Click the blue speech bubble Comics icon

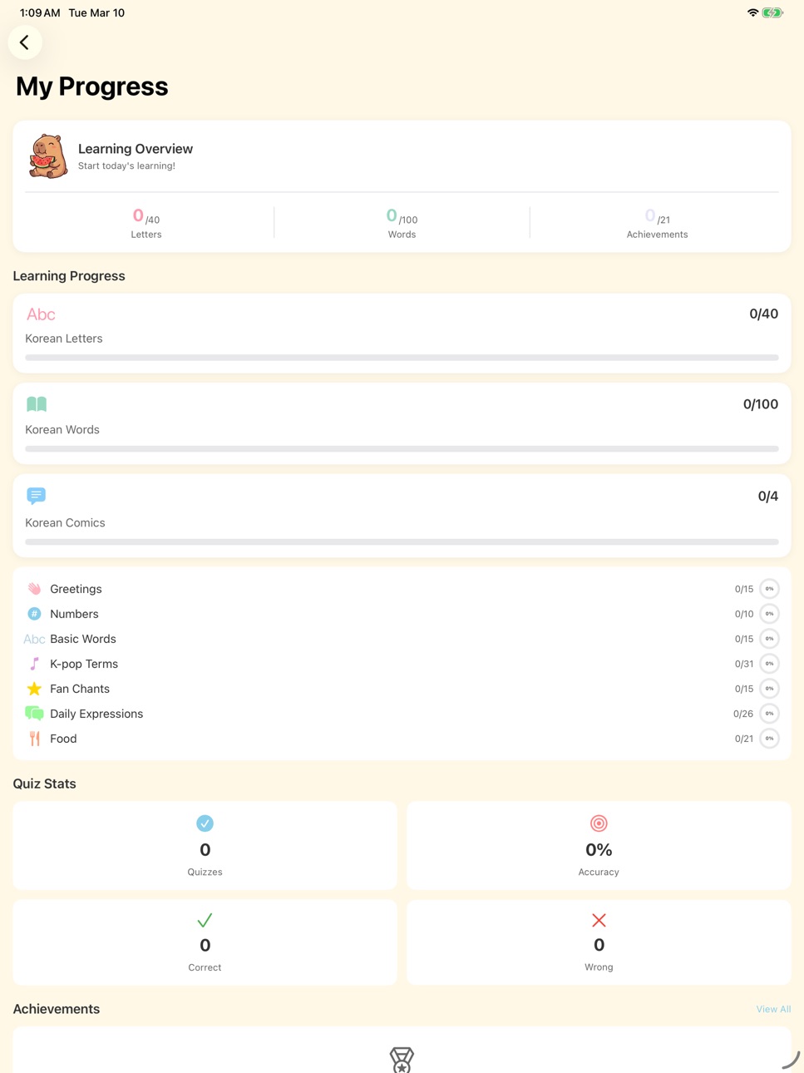click(x=36, y=497)
